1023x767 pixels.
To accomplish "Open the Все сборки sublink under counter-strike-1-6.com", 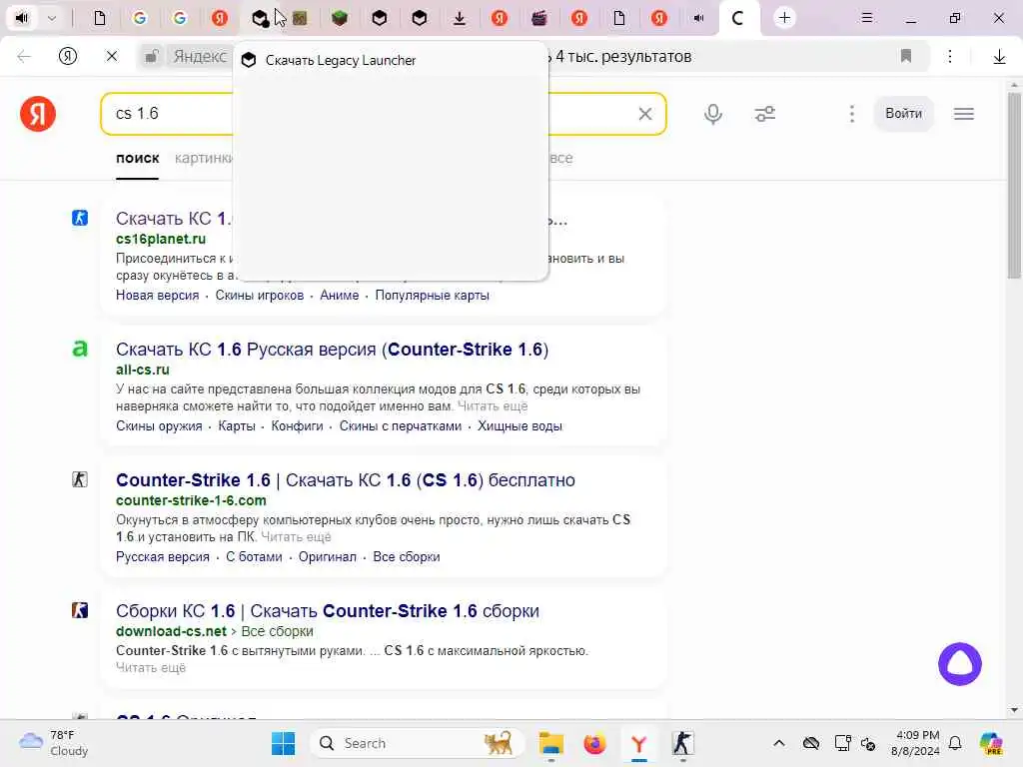I will 407,557.
